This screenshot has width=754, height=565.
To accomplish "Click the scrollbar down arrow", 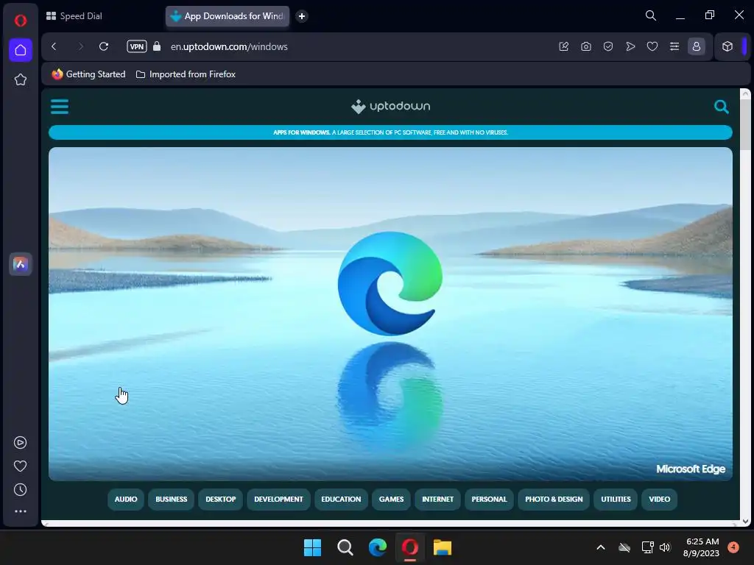I will (745, 522).
